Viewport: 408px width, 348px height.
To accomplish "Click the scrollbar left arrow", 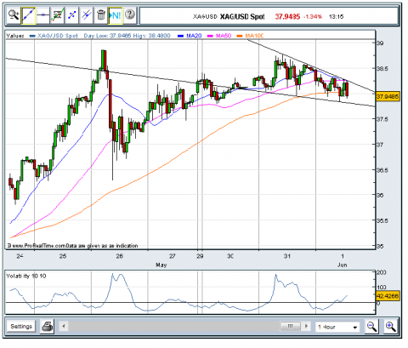I will (64, 326).
